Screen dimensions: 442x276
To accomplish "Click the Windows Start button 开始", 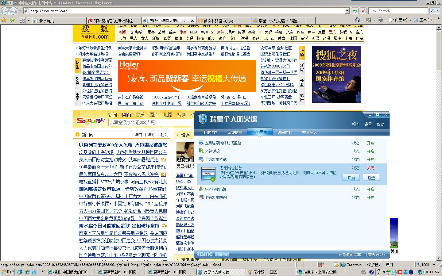I will click(x=8, y=272).
